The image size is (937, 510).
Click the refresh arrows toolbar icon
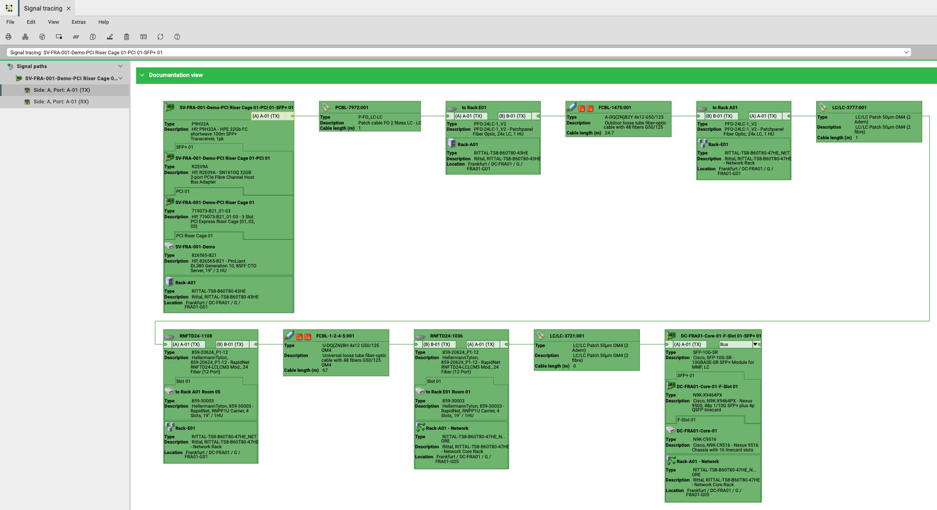[x=160, y=37]
